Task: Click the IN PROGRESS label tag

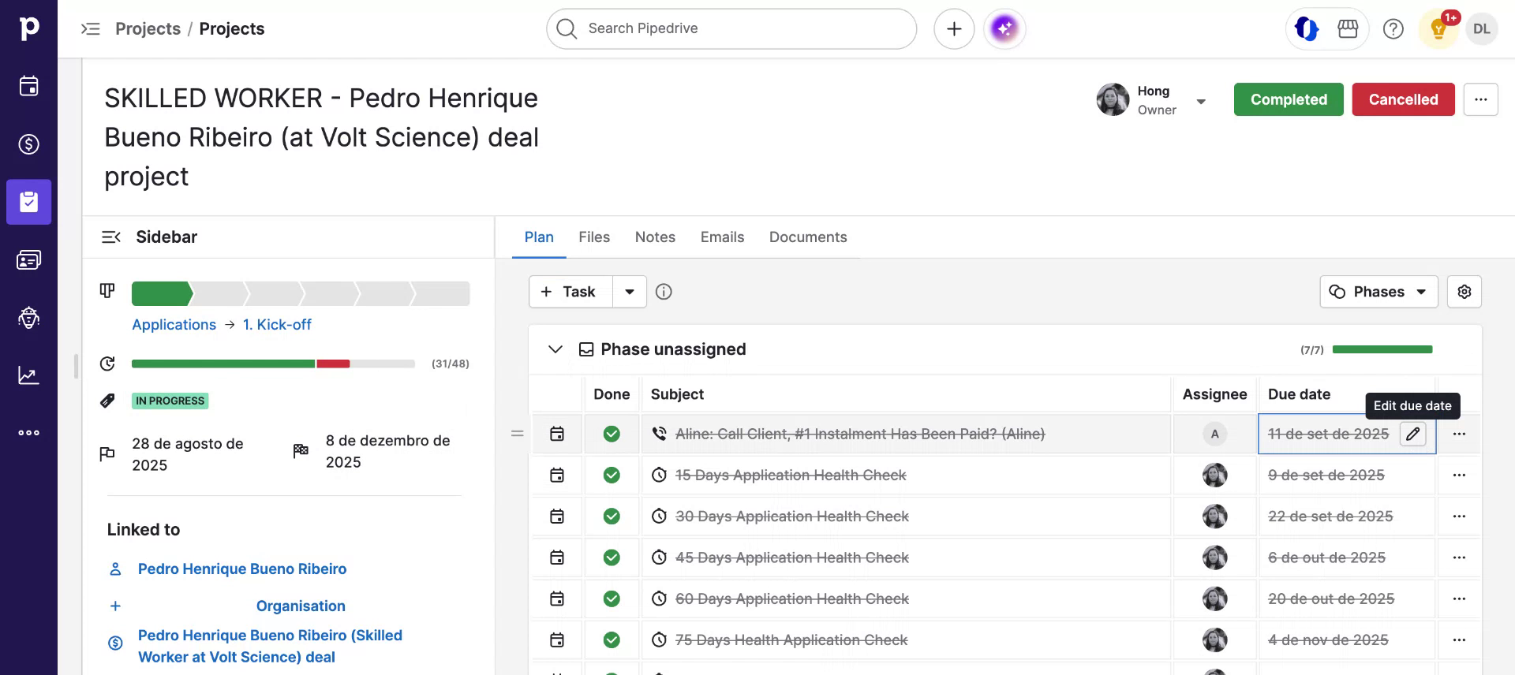Action: point(170,401)
